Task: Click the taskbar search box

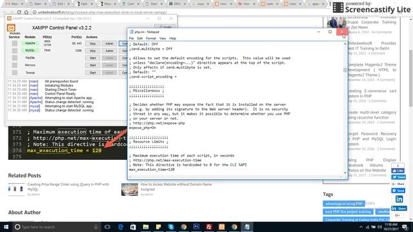Action: click(57, 227)
